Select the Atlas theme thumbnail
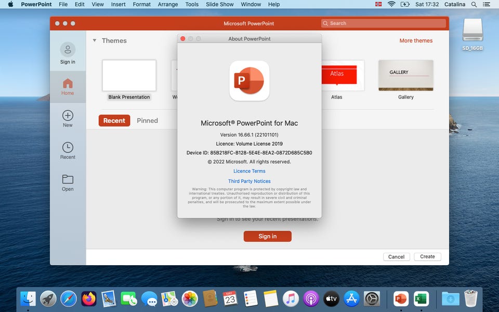Viewport: 499px width, 312px height. 343,75
